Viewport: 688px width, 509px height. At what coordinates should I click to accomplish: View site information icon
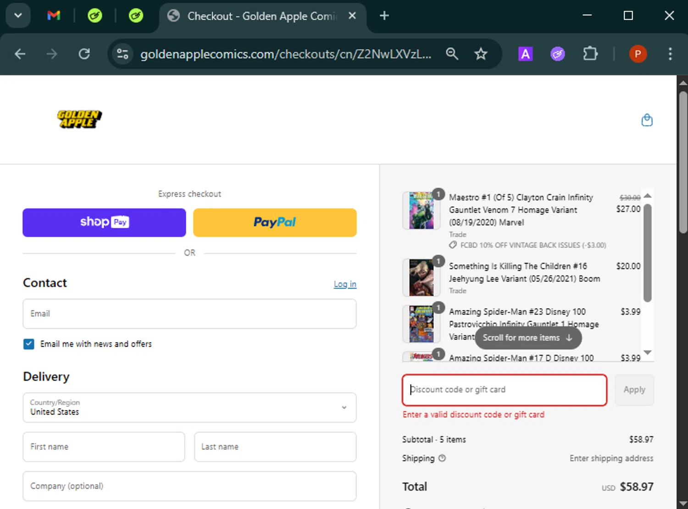click(122, 54)
